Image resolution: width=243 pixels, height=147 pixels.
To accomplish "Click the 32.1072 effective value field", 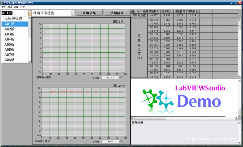I will point(110,77).
